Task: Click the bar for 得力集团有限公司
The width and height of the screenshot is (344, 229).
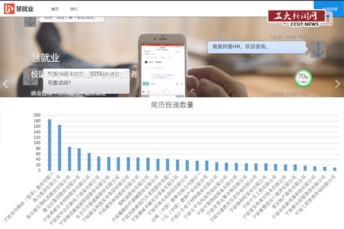Action: coord(60,148)
